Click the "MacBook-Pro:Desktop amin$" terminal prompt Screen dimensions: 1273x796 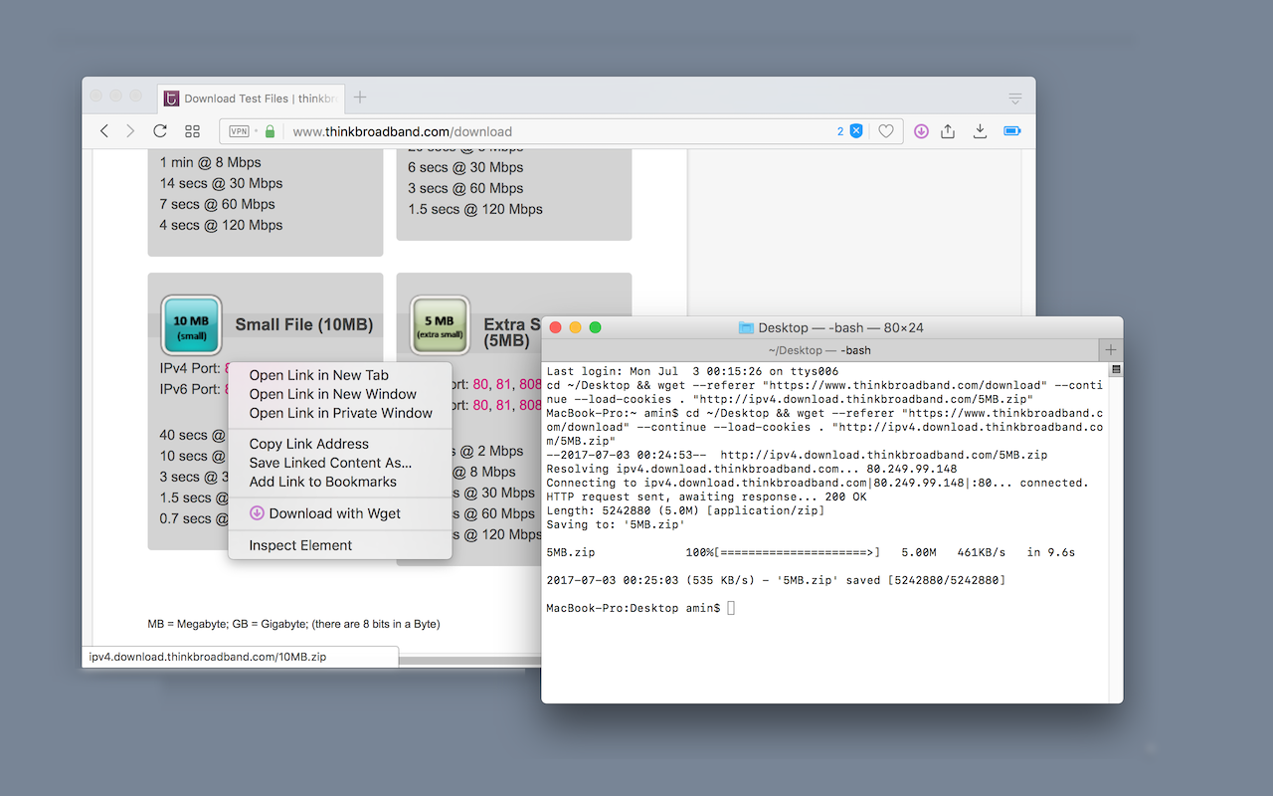pos(634,608)
